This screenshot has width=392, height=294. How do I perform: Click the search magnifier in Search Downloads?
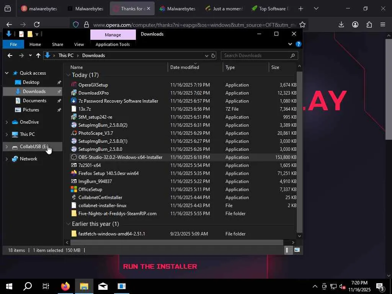click(292, 56)
